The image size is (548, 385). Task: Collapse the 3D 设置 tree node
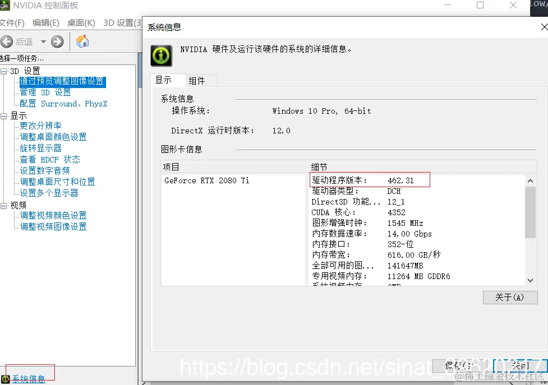(x=3, y=71)
